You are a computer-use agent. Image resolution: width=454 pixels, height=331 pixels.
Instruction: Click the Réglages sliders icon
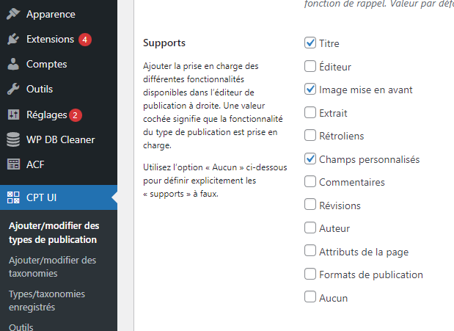coord(13,114)
